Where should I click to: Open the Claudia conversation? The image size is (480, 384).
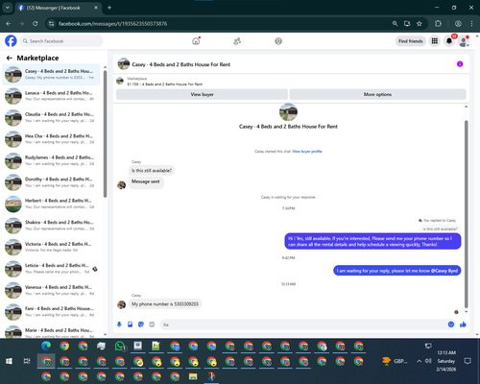tap(51, 117)
